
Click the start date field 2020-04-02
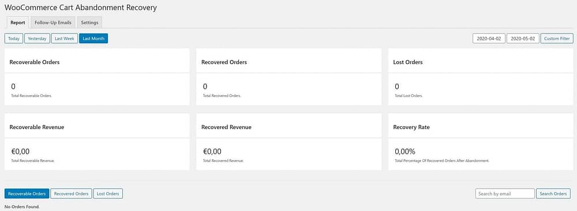point(489,39)
